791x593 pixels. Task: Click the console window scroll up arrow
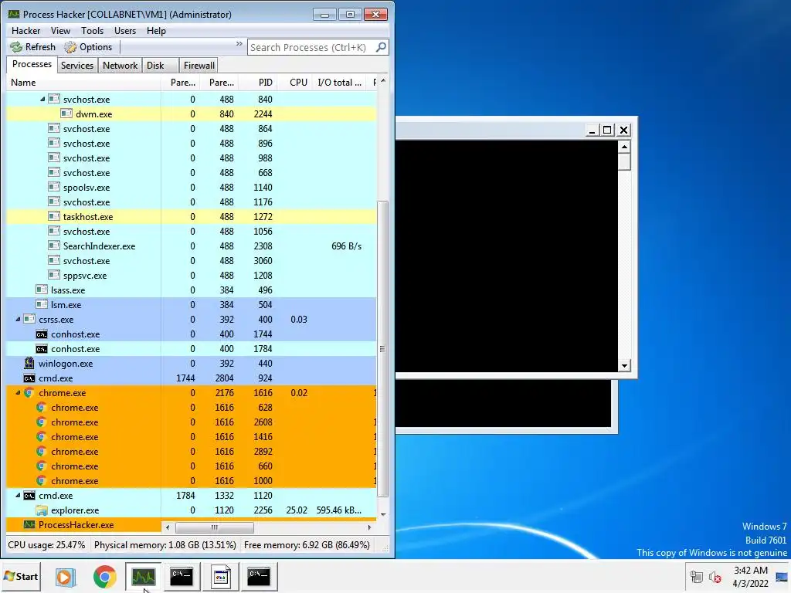(624, 147)
